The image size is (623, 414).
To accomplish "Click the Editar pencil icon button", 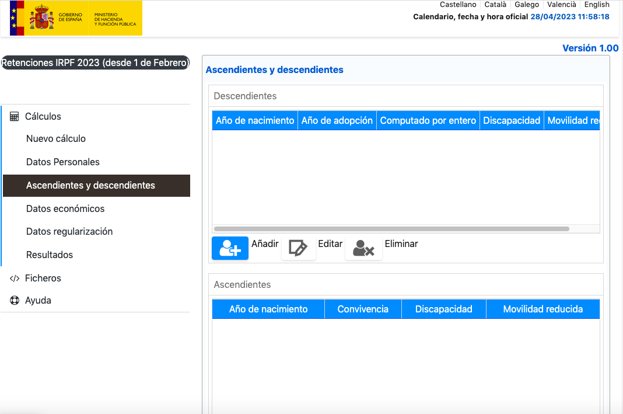I will (x=299, y=248).
